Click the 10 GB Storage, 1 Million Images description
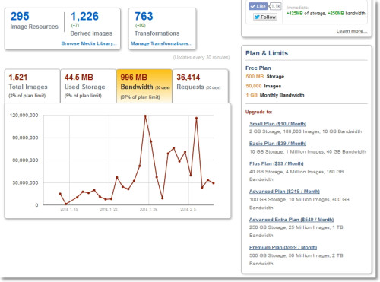The image size is (380, 282). [x=308, y=151]
